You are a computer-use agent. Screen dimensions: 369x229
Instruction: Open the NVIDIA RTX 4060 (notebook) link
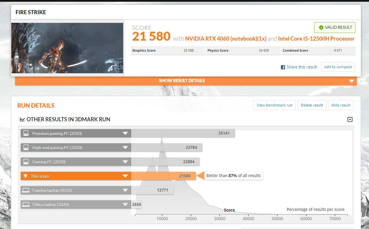(226, 39)
